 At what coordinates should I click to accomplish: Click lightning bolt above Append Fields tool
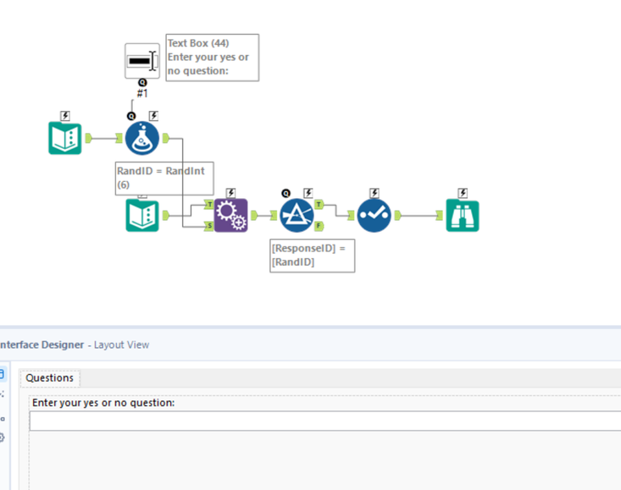[x=231, y=193]
